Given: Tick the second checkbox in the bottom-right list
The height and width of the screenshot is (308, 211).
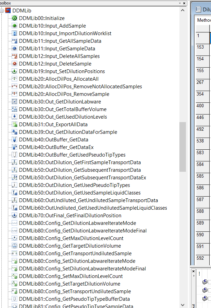Looking at the screenshot, I should pyautogui.click(x=210, y=290).
